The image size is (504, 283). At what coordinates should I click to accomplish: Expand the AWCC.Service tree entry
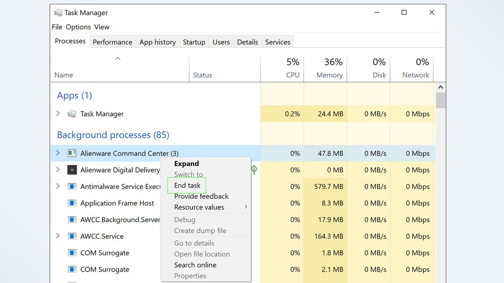(58, 236)
